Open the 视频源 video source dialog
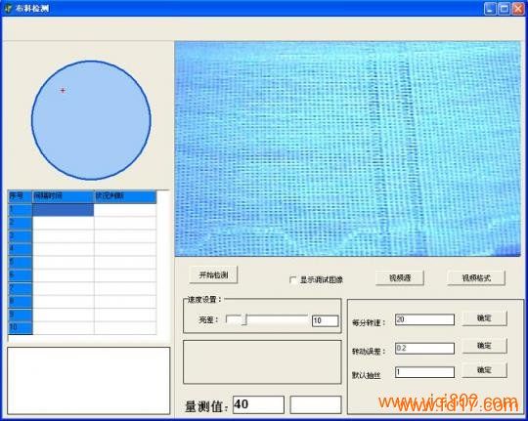Viewport: 528px width, 421px height. 400,278
